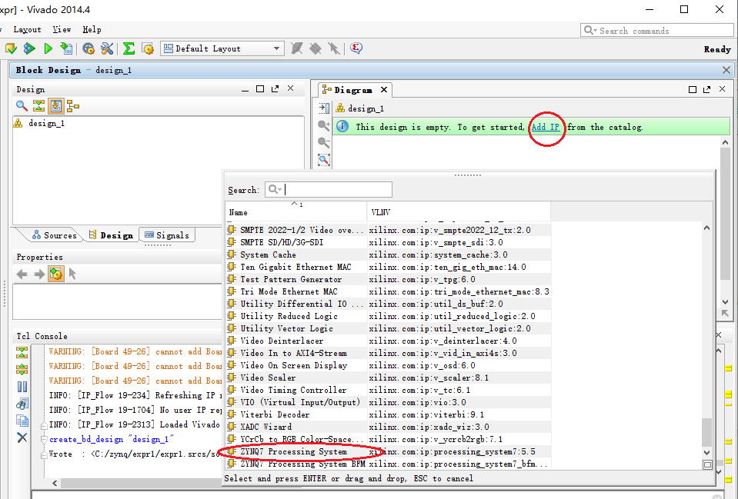Screen dimensions: 738x499
Task: Click zoom fit icon on Diagram toolbar
Action: point(324,160)
